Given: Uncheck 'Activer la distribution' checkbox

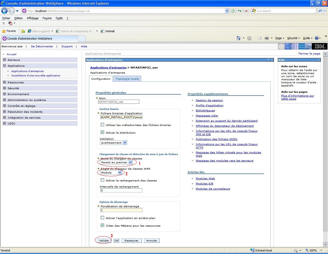Looking at the screenshot, I should [x=102, y=132].
